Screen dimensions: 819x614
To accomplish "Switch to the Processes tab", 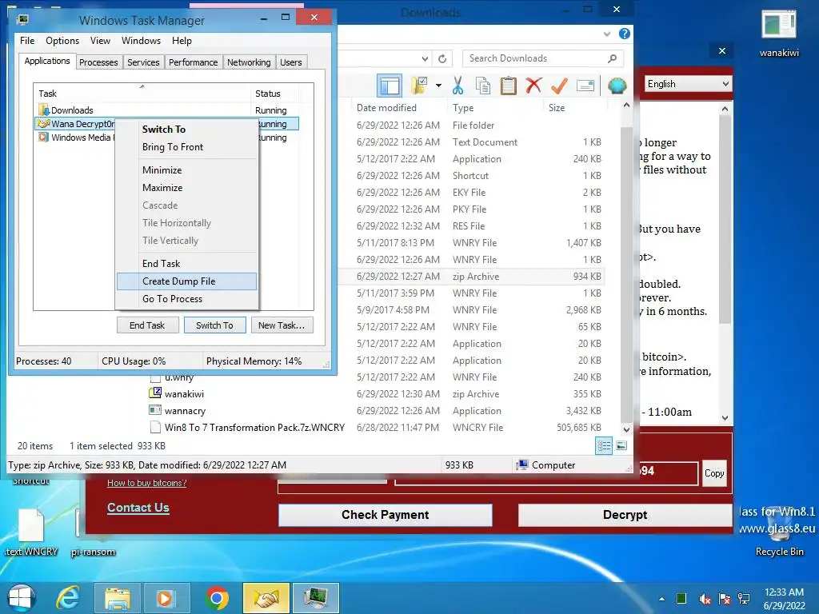I will pos(98,62).
